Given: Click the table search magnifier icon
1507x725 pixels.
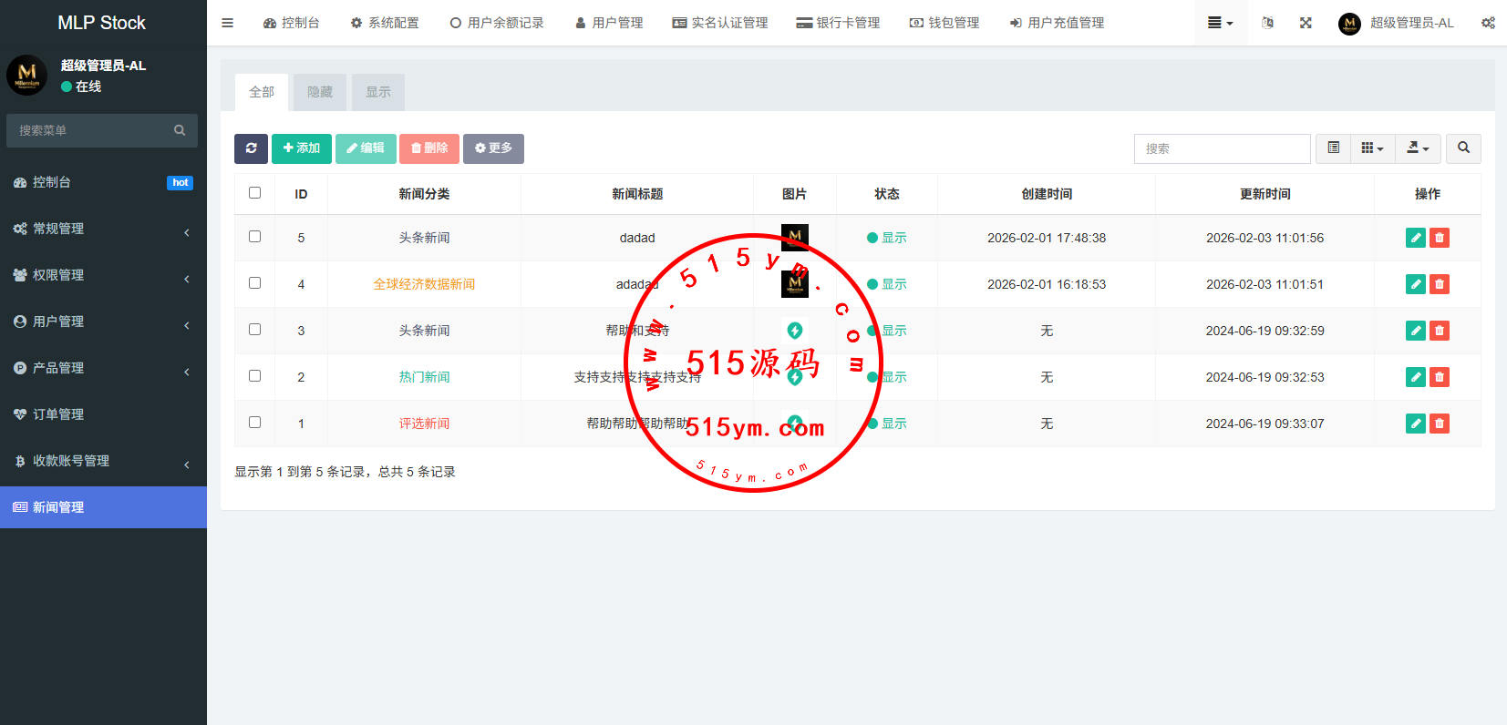Looking at the screenshot, I should click(1463, 148).
